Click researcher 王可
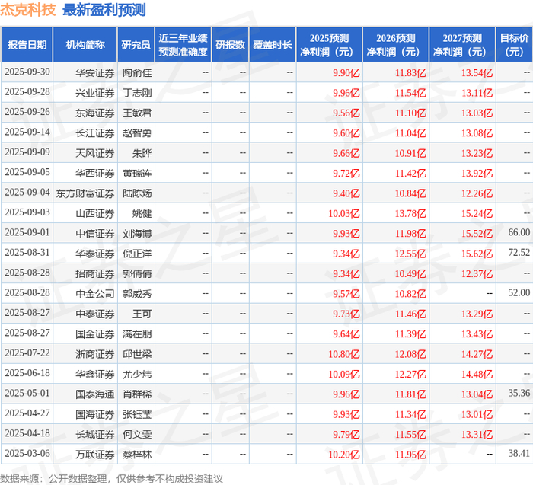Image resolution: width=533 pixels, height=485 pixels. pyautogui.click(x=142, y=314)
